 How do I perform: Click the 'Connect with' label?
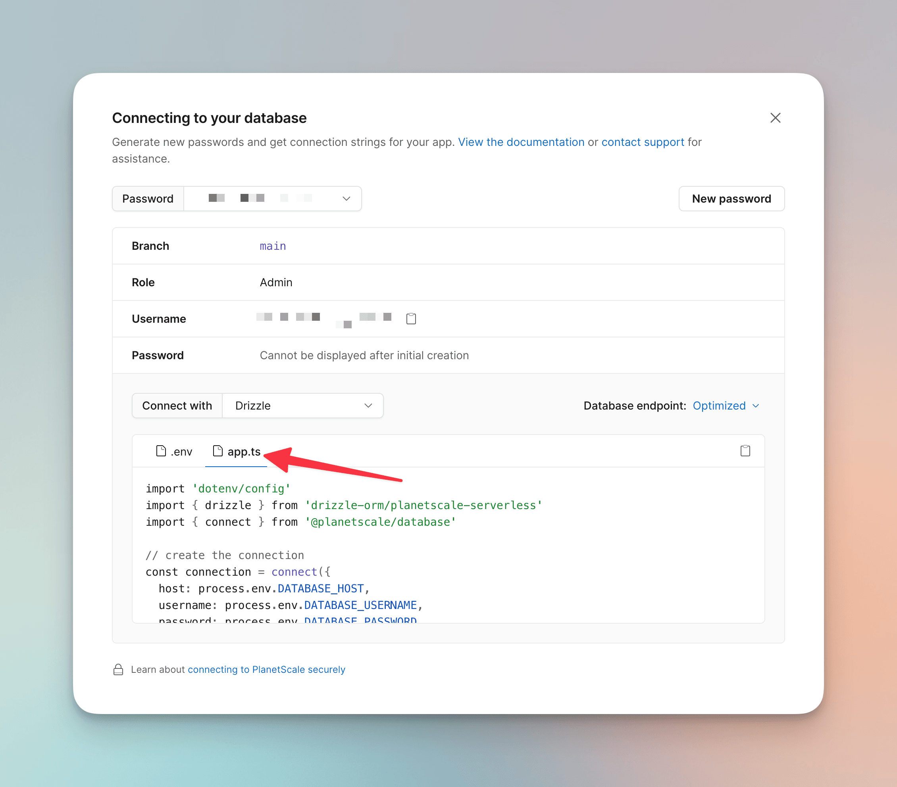(177, 406)
